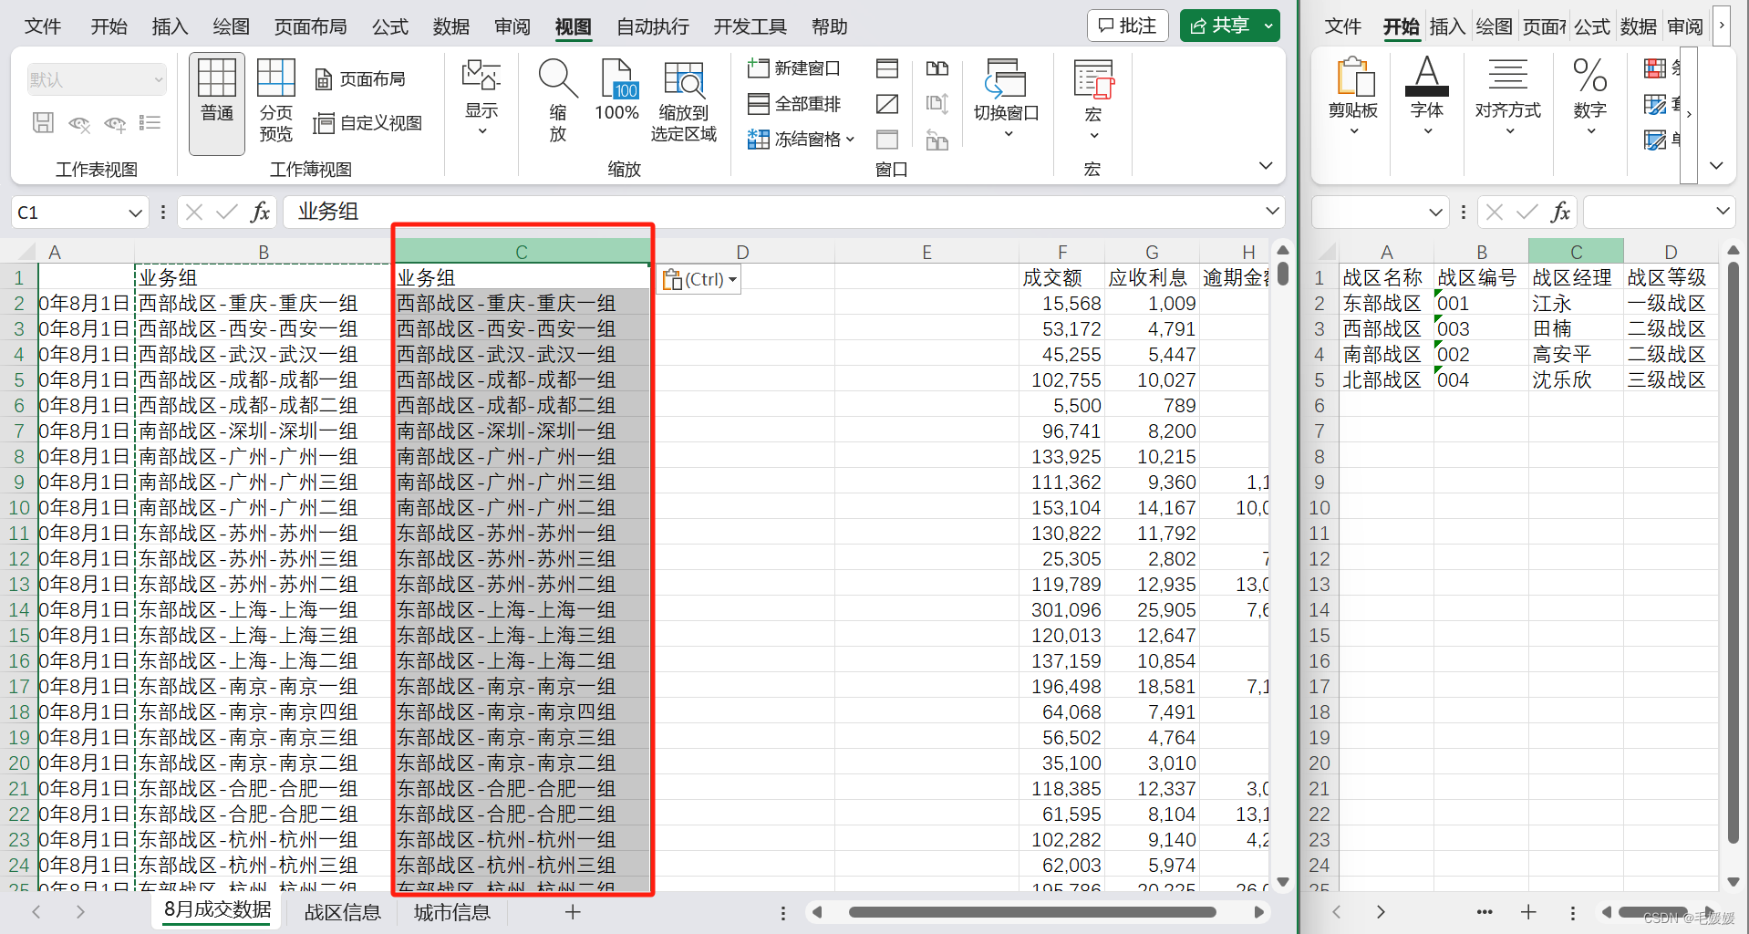Select column C header in left window
The image size is (1749, 934).
[x=522, y=252]
